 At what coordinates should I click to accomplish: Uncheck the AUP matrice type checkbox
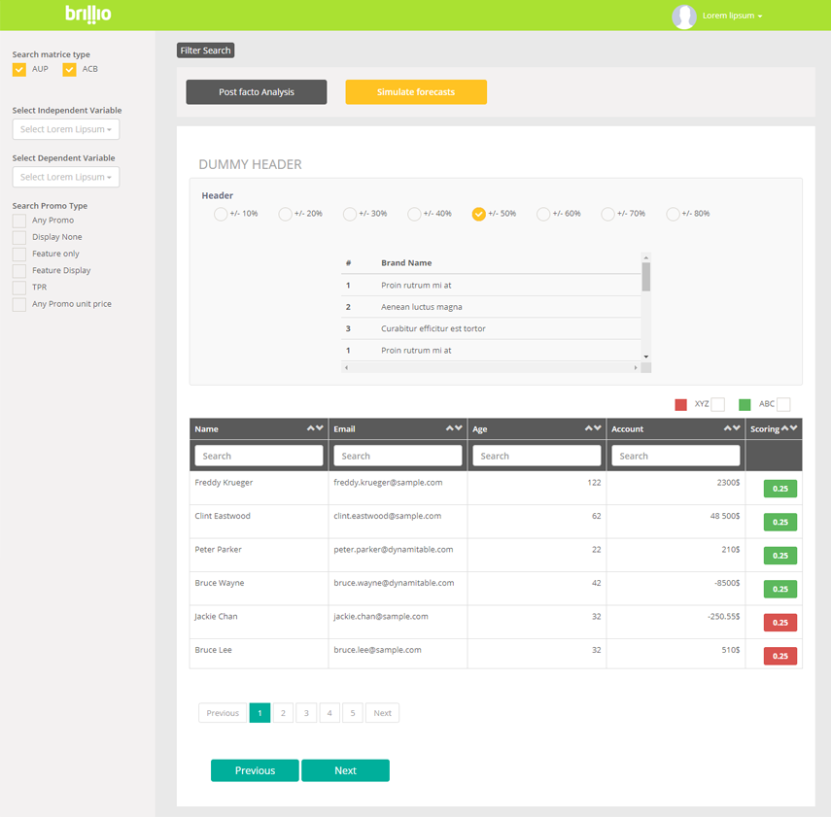[x=19, y=70]
